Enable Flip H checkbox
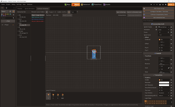 point(160,48)
